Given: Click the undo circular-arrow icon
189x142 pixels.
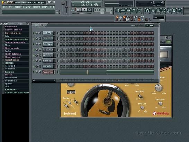Looking at the screenshot, I should [x=147, y=11].
